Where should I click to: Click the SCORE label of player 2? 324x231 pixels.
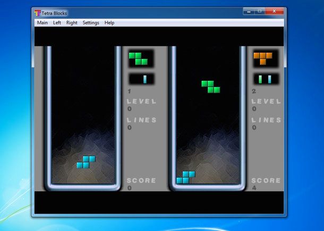tap(266, 180)
